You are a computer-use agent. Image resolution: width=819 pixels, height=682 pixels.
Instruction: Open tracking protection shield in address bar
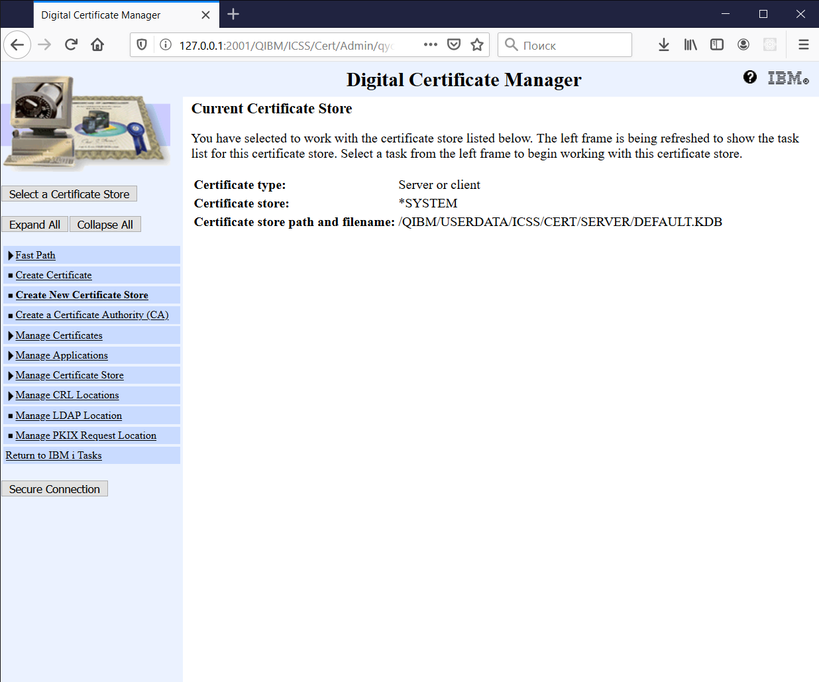pos(142,45)
